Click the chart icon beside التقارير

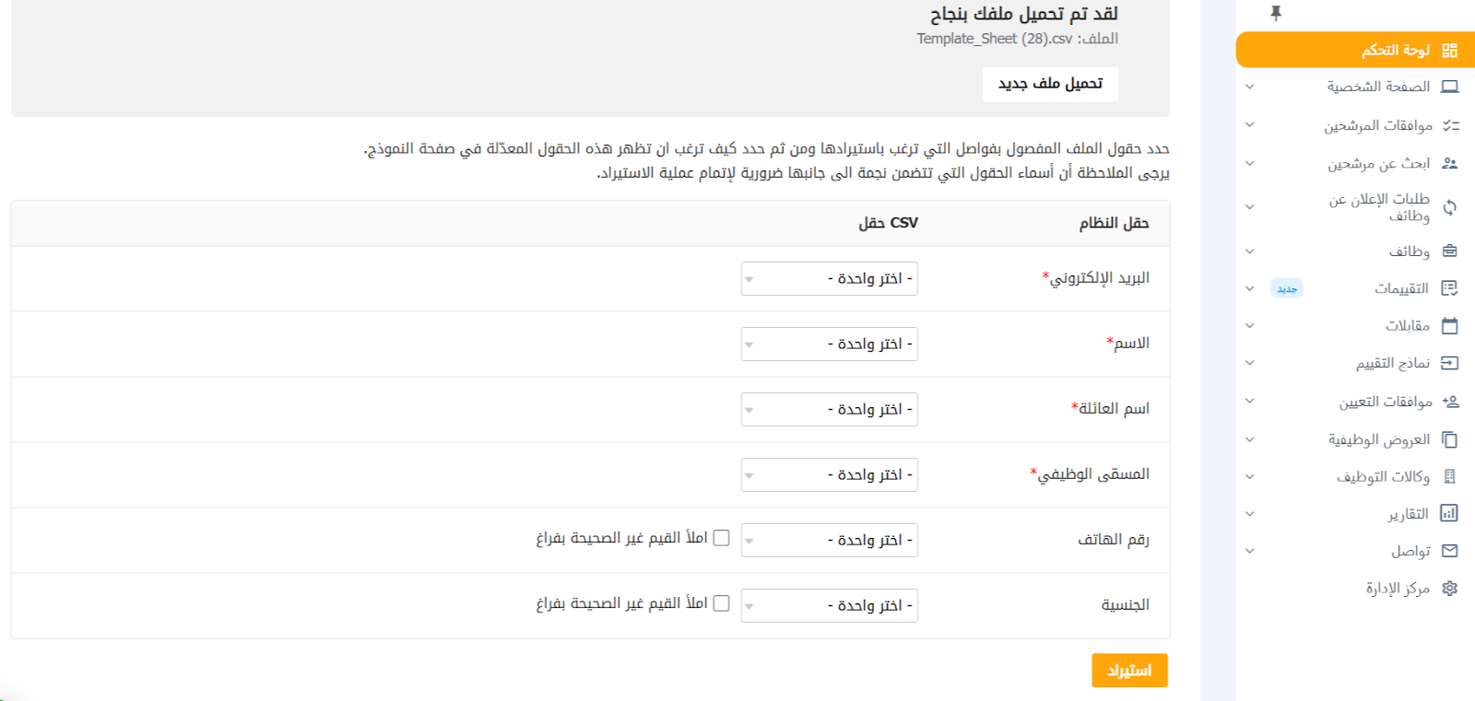[1449, 513]
